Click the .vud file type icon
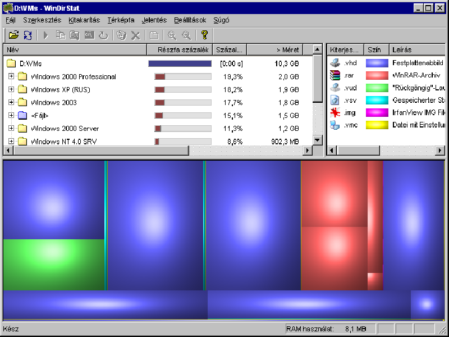The height and width of the screenshot is (337, 449). [335, 88]
